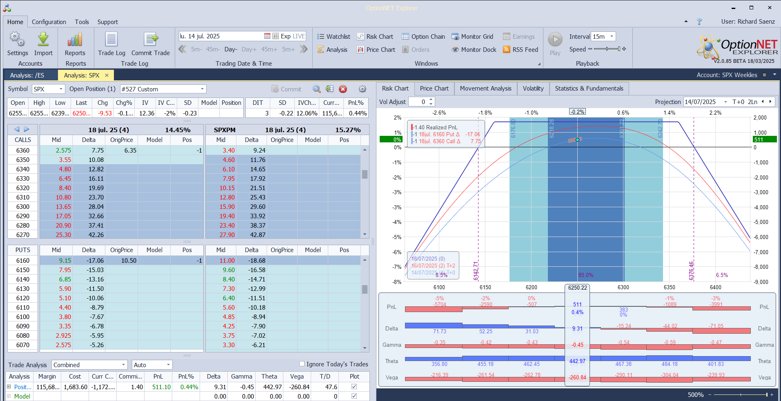
Task: Open analysis panel settings gear
Action: [362, 89]
